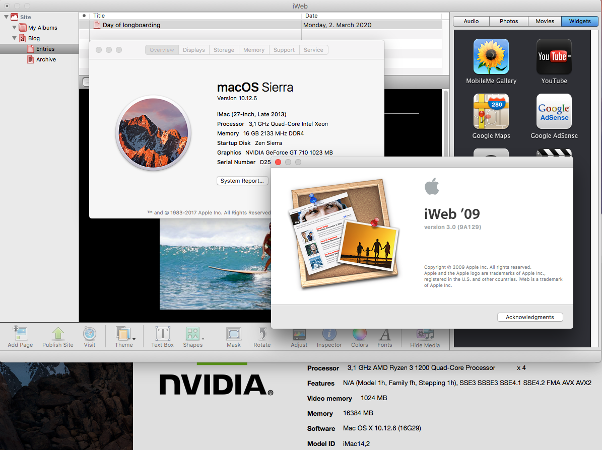This screenshot has height=450, width=602.
Task: Click 'iMac14,2' Model ID value
Action: (x=356, y=443)
